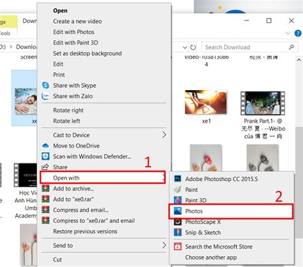This screenshot has height=267, width=303.
Task: Click the Snip & Sketch icon
Action: [x=178, y=233]
